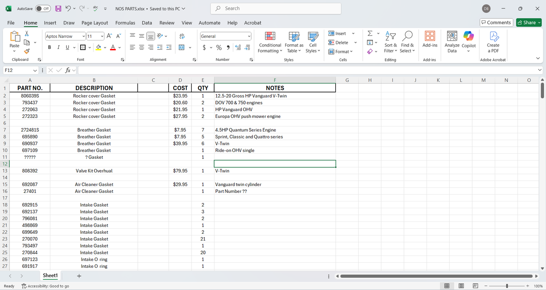Click the Undo arrow icon
Viewport: 546px width, 290px height.
click(68, 9)
